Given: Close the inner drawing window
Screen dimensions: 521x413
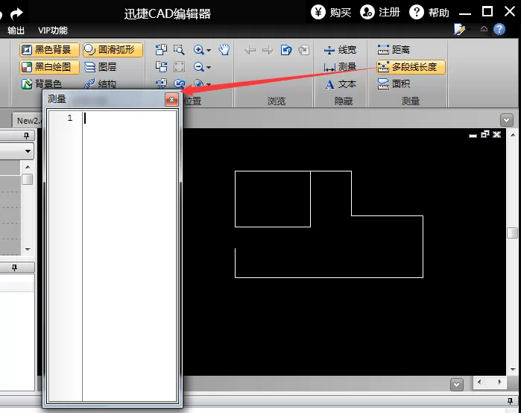Looking at the screenshot, I should [496, 134].
